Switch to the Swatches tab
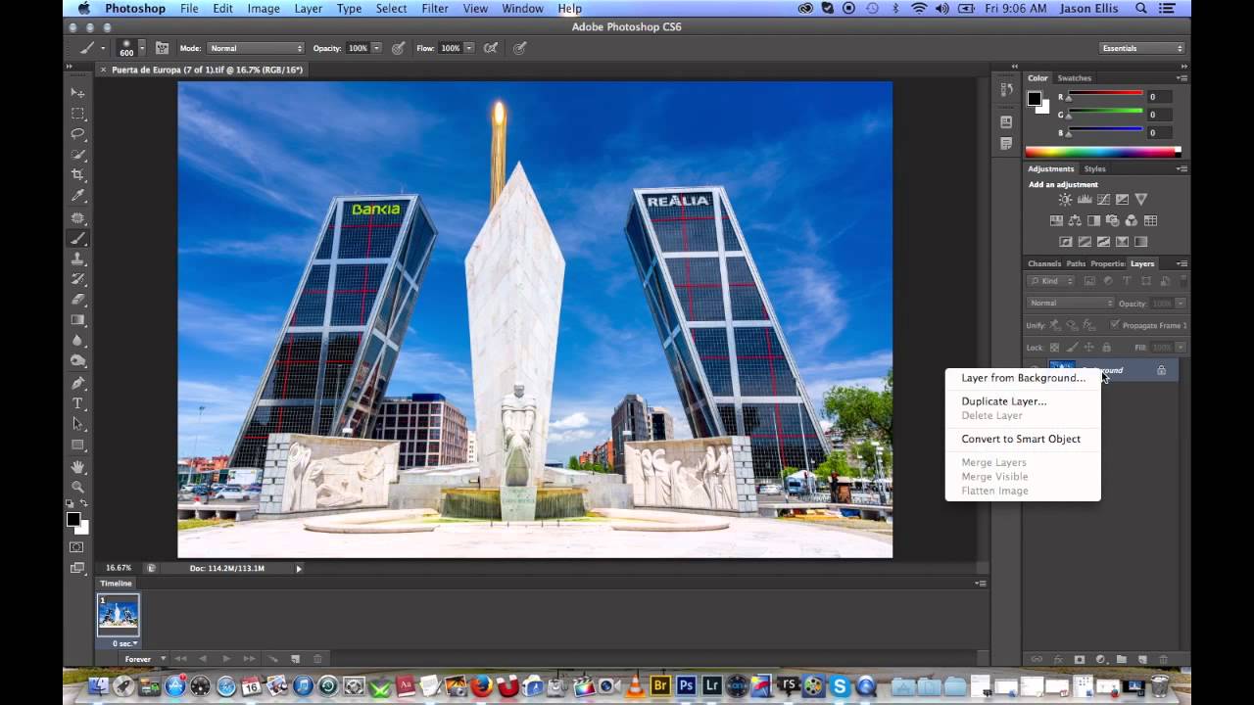This screenshot has width=1254, height=705. (1074, 78)
